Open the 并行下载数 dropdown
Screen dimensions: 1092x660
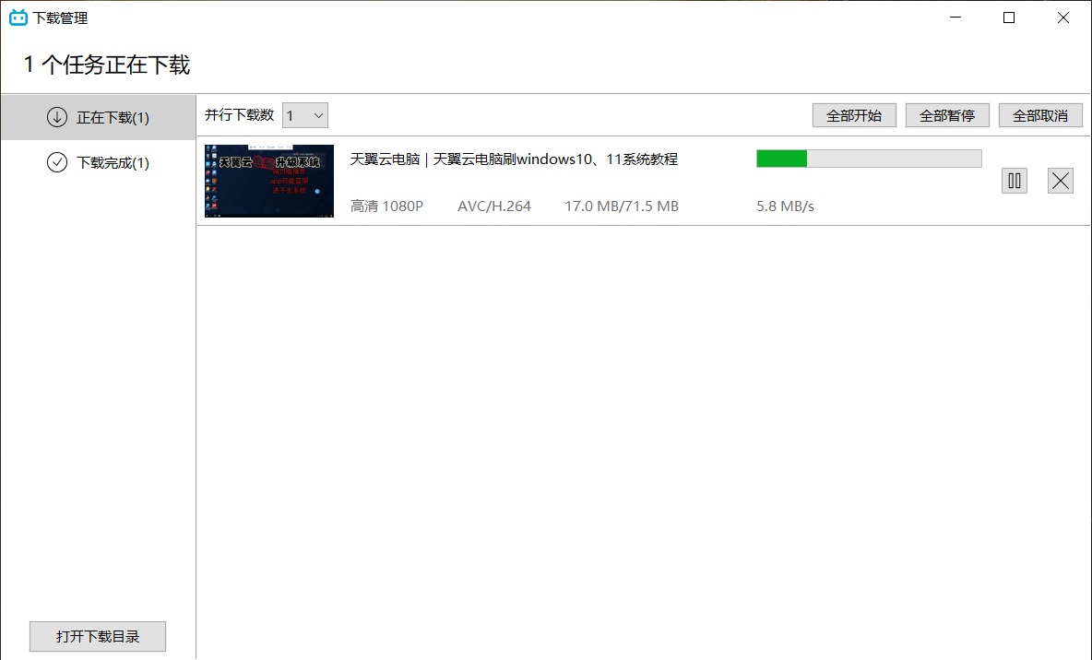coord(305,115)
